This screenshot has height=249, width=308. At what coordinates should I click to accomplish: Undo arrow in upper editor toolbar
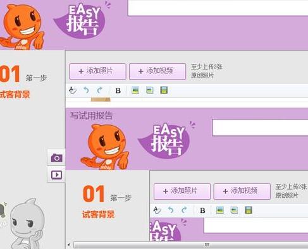(86, 90)
